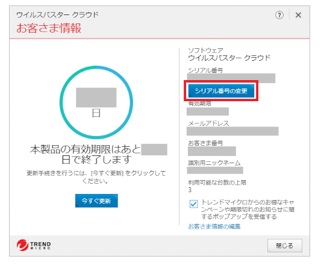Click the シリアル番号 label
The image size is (324, 268).
[205, 70]
